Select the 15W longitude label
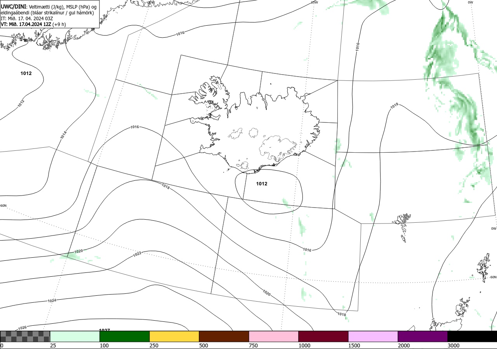Screen dimensions: 497x349 (315, 2)
